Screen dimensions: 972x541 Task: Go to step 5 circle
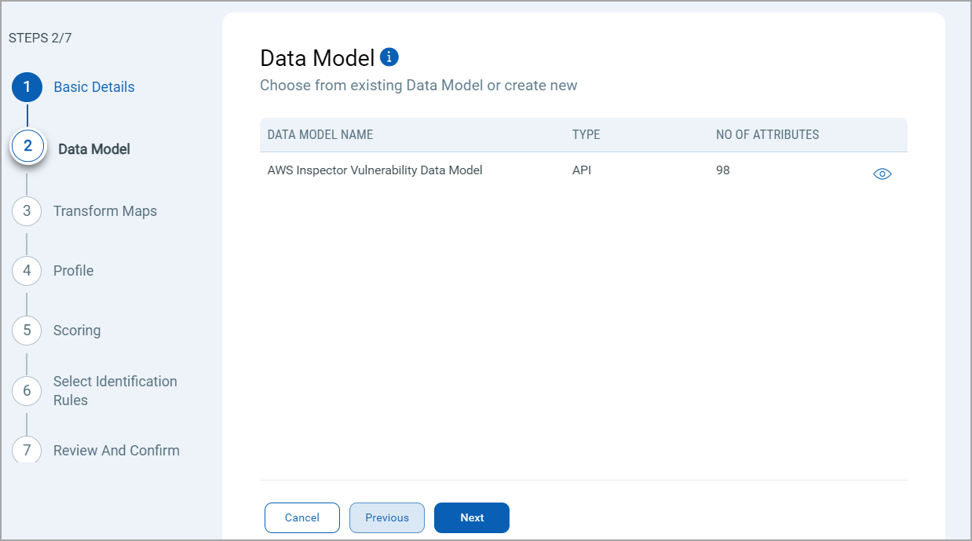pyautogui.click(x=27, y=331)
